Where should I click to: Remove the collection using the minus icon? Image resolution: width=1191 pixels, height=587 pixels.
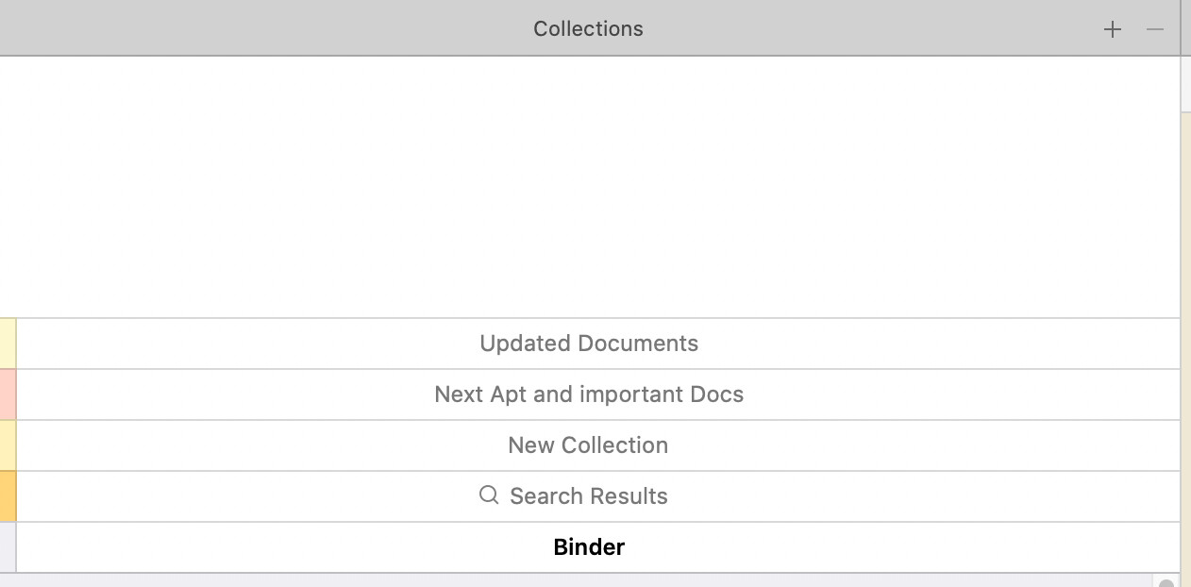1154,29
